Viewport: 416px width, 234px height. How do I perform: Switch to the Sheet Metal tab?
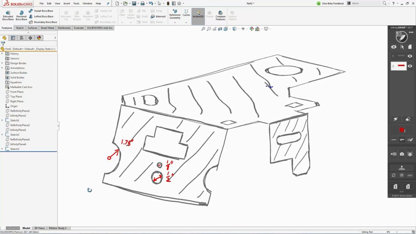coord(47,28)
